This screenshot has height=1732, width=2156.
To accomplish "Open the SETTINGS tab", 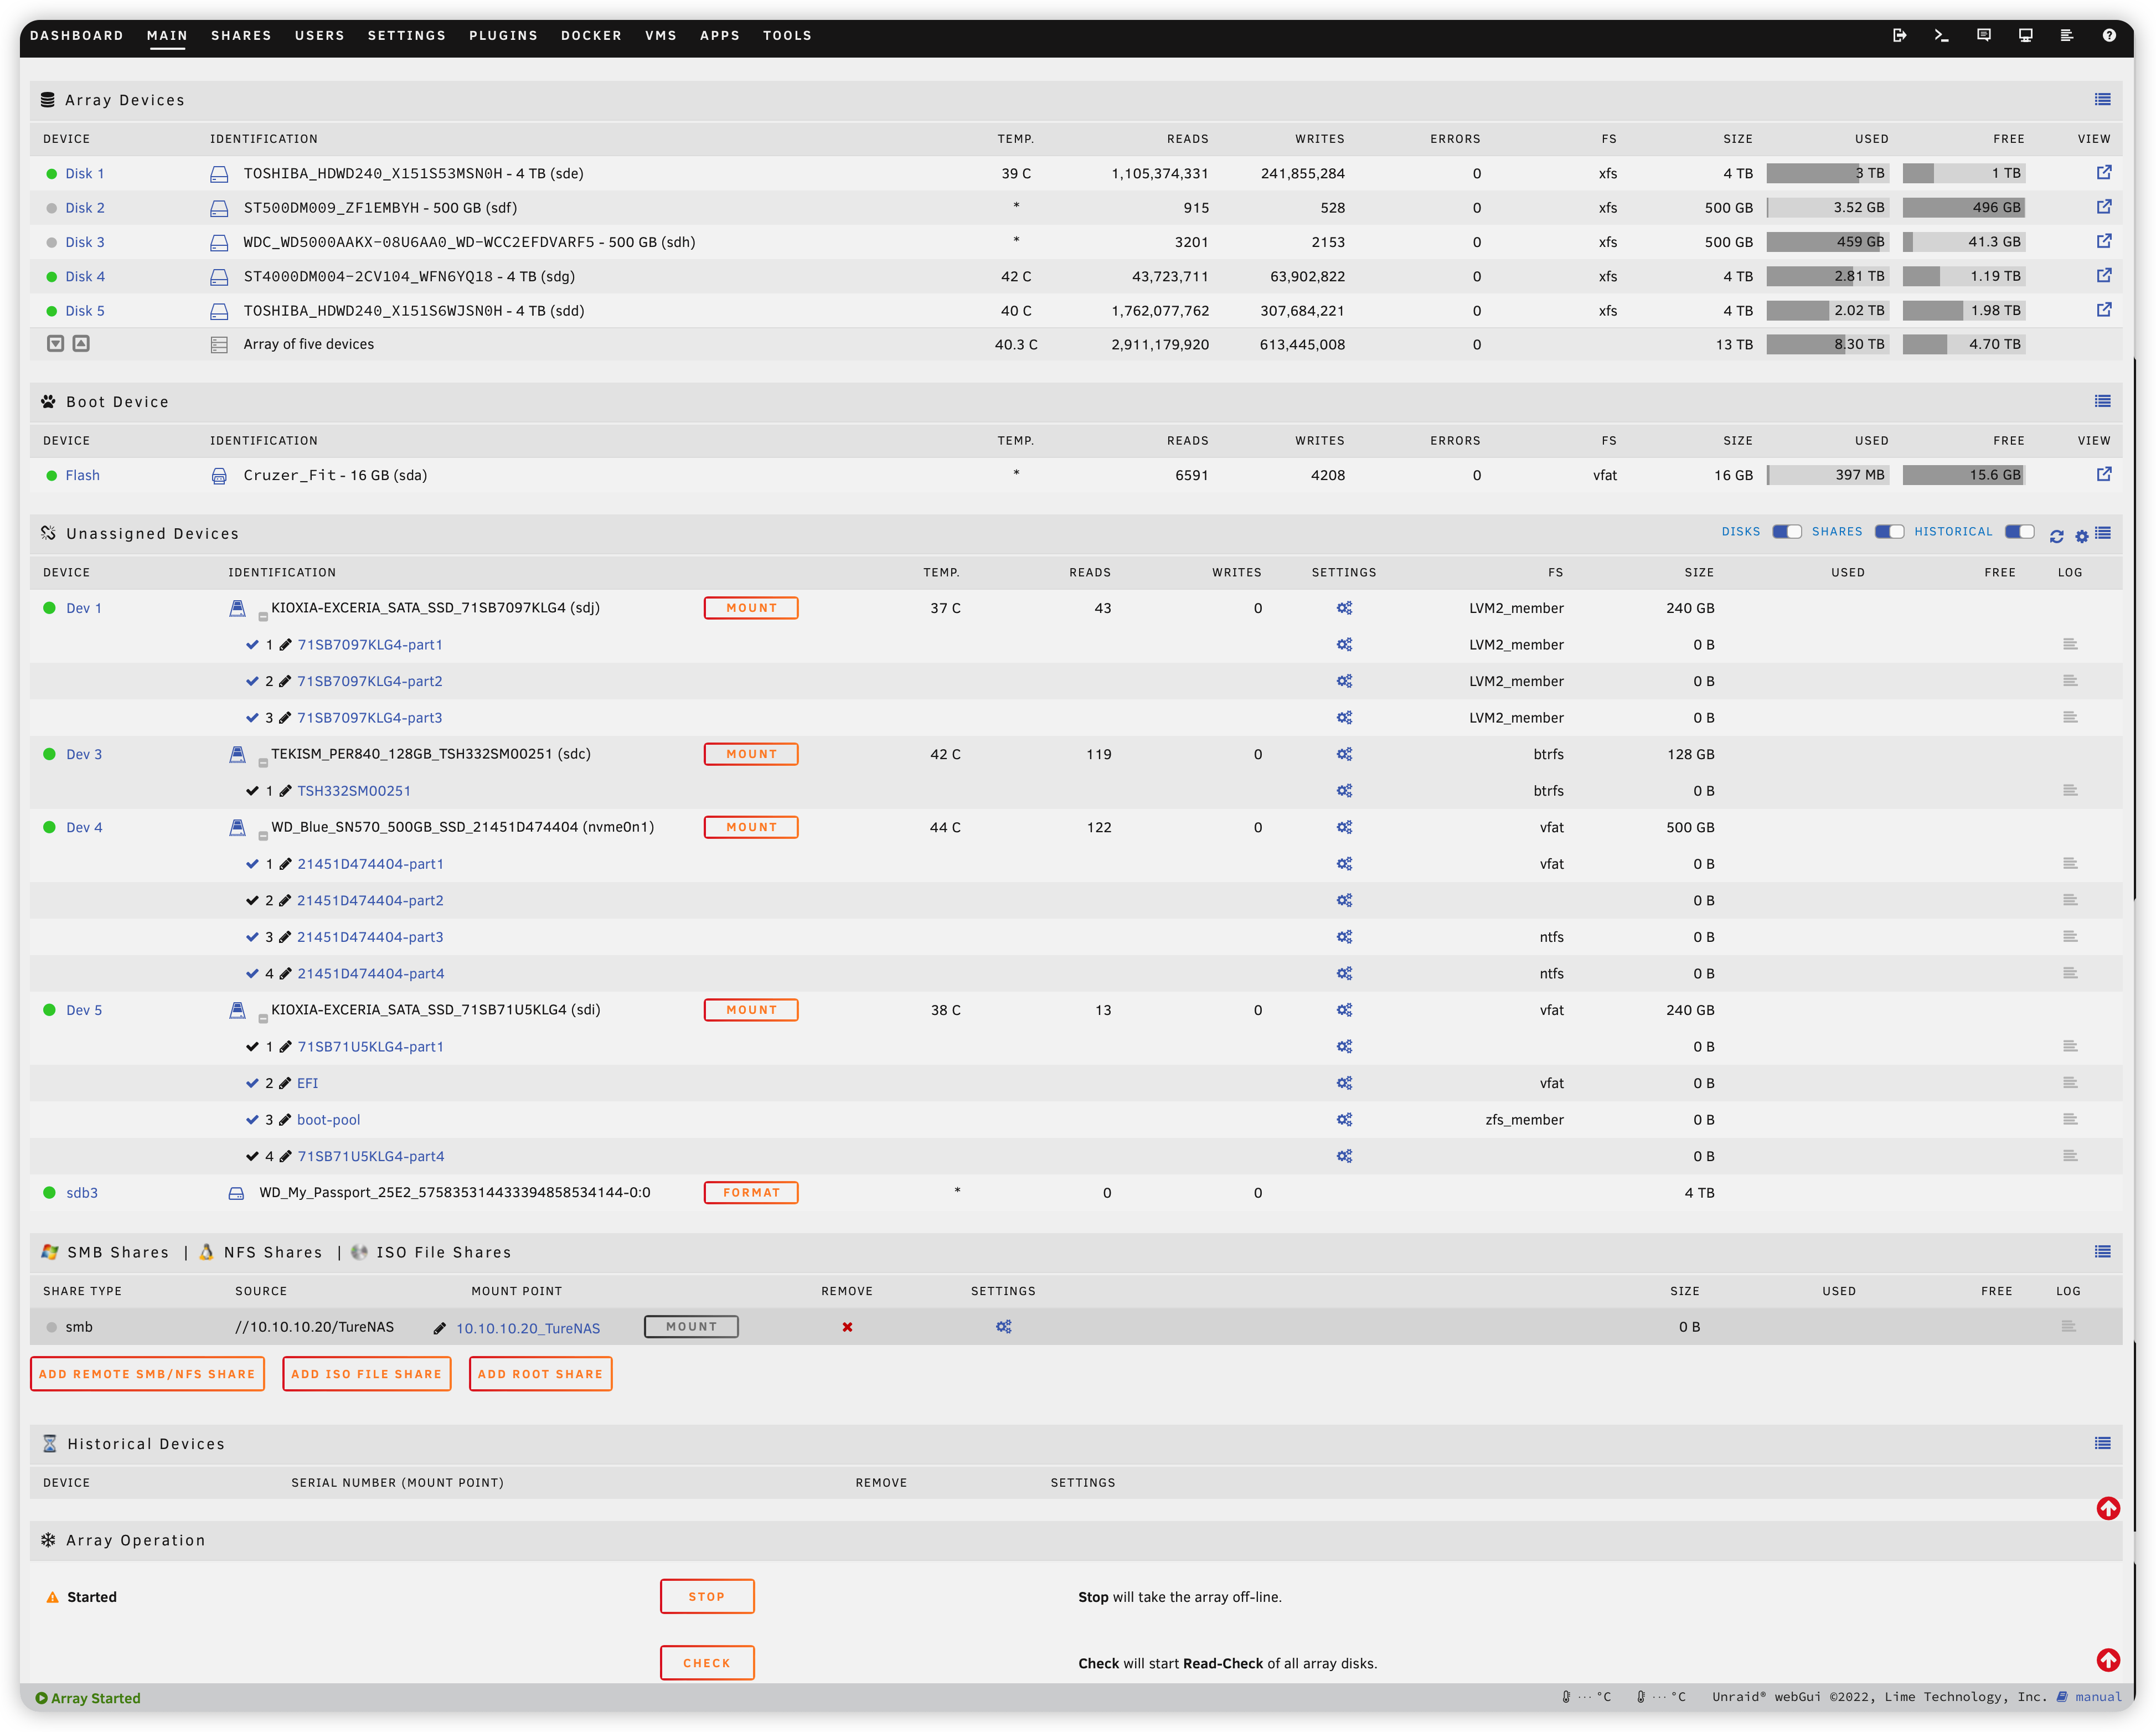I will [x=406, y=35].
